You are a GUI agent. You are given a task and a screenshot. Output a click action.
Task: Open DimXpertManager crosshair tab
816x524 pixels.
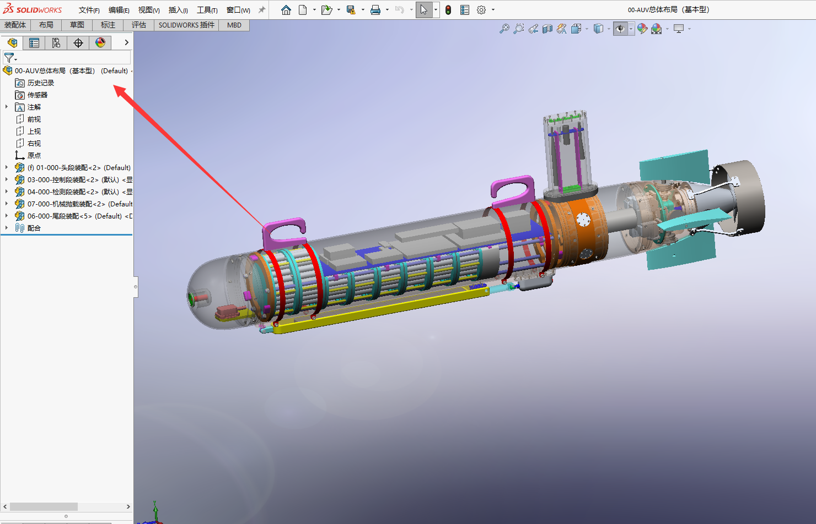click(78, 42)
